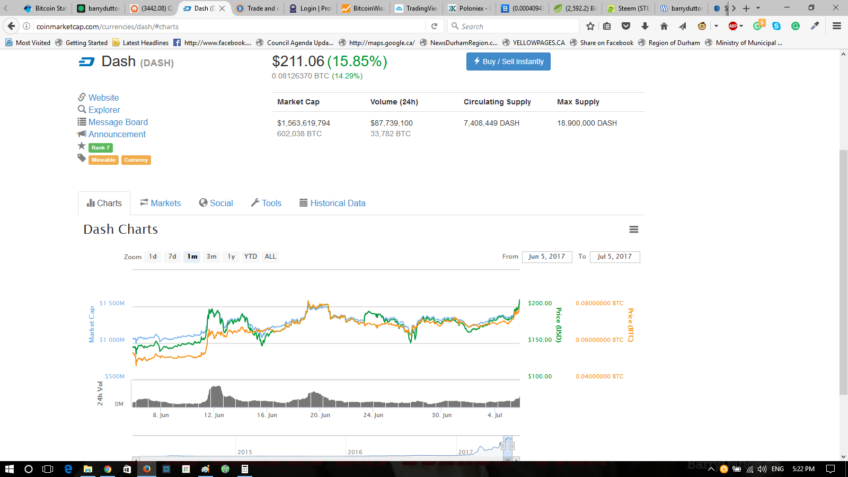Open File Explorer from the taskbar
848x477 pixels.
88,469
